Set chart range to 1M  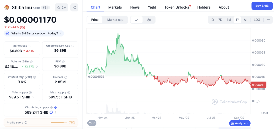229,20
